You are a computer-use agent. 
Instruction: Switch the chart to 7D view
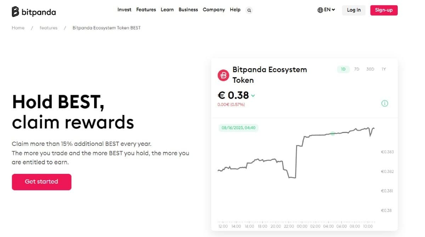357,69
